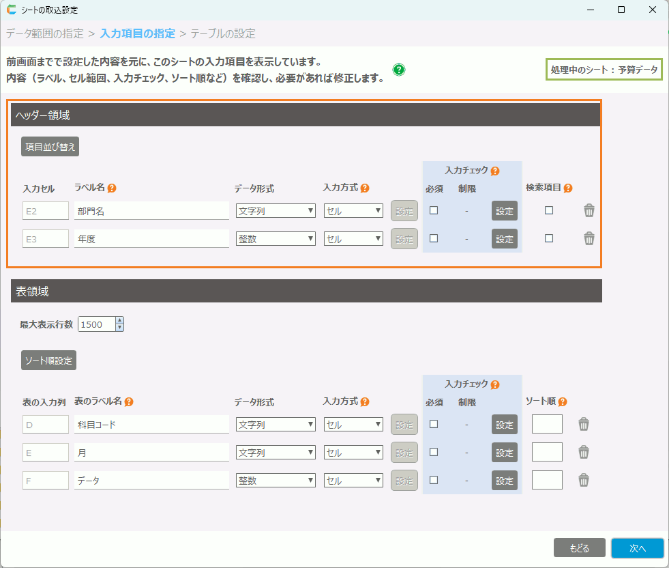Screen dimensions: 669x568
Task: Click the green help icon beside the description
Action: (399, 70)
